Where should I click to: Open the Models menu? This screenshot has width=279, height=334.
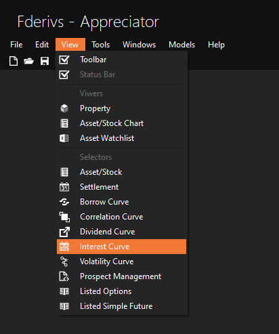point(182,45)
